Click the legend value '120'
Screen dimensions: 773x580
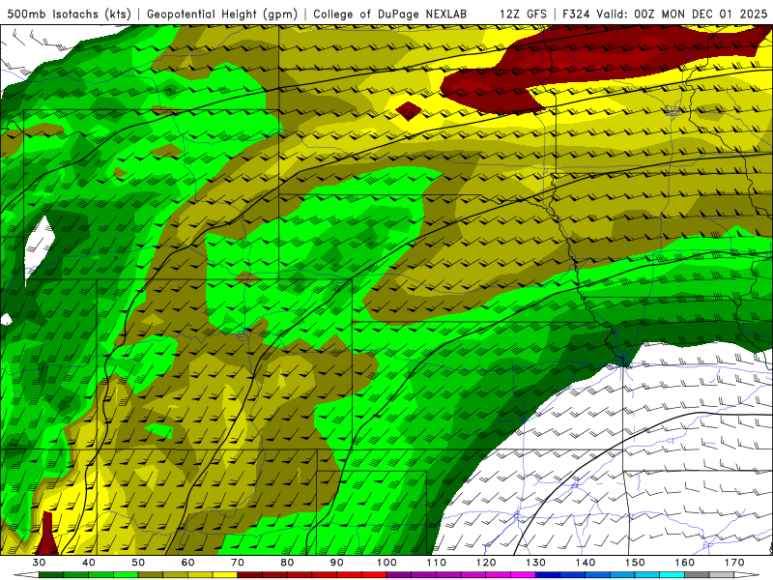click(486, 563)
